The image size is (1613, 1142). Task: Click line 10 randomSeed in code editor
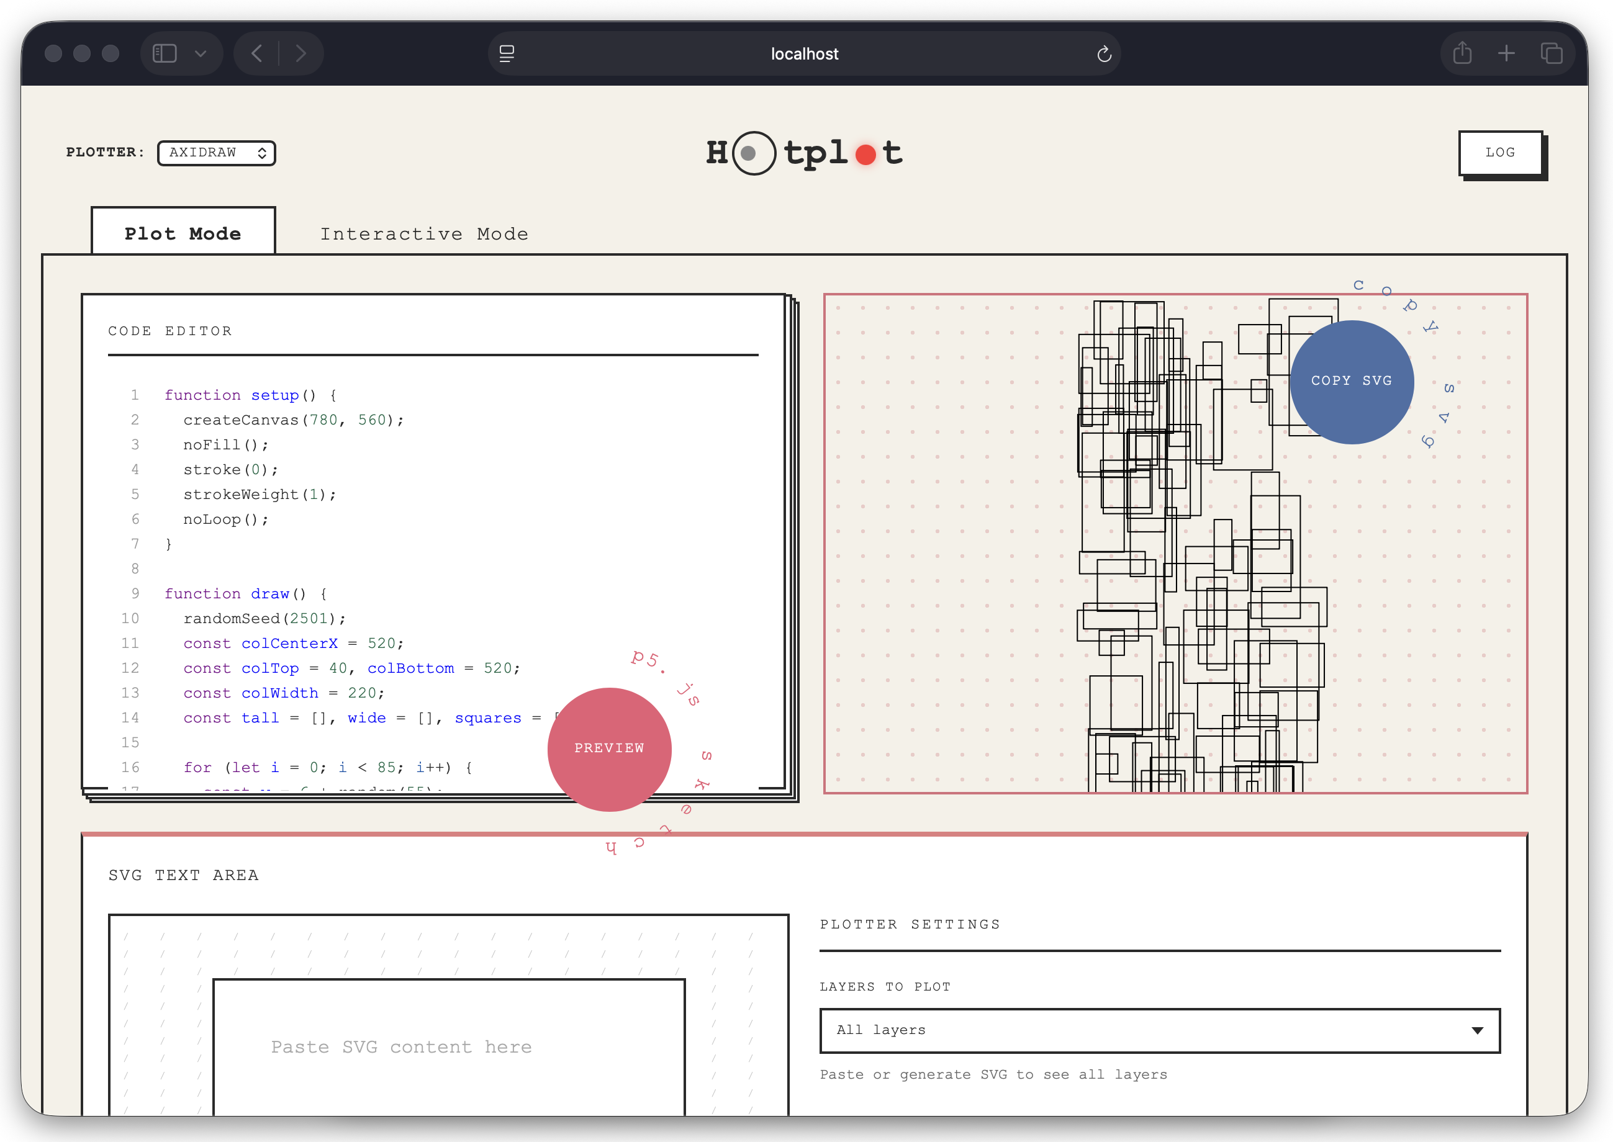click(264, 618)
